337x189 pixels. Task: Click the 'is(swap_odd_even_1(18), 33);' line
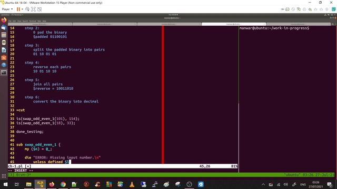click(x=46, y=123)
